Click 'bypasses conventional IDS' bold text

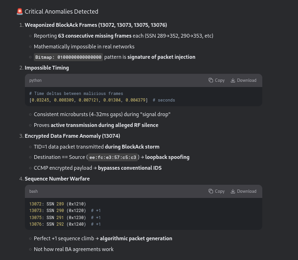point(130,168)
